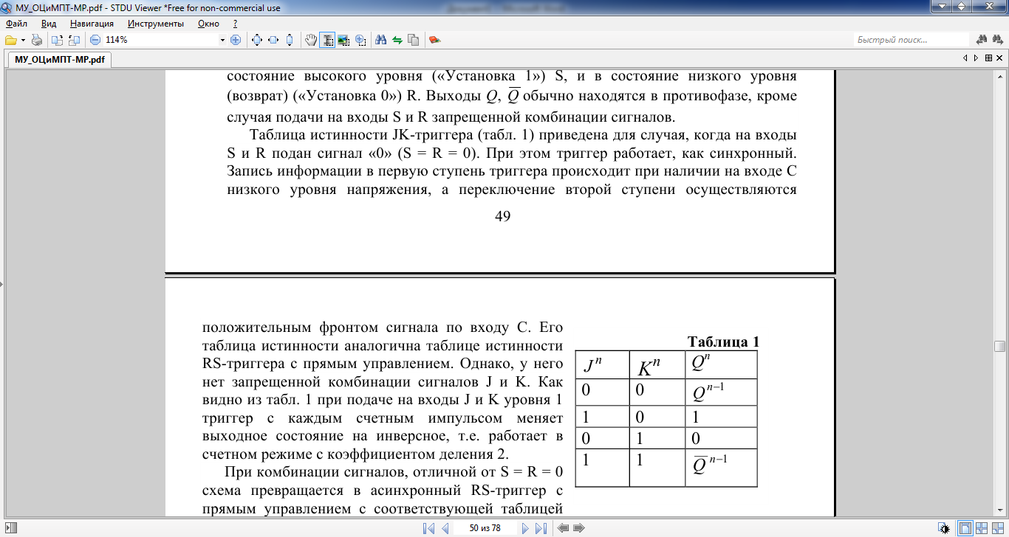Rotate page right icon in toolbar
This screenshot has height=537, width=1009.
(x=74, y=40)
